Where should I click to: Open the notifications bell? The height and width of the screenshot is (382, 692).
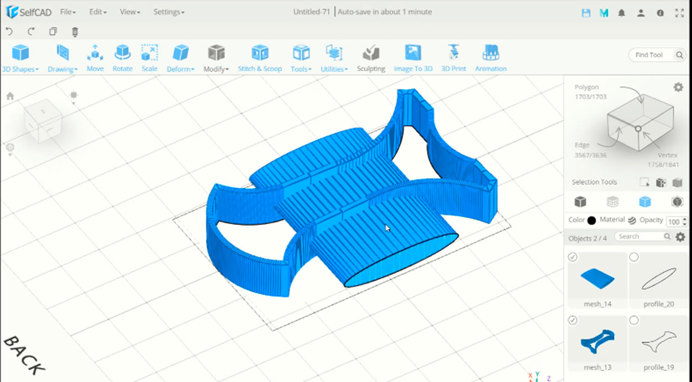click(621, 13)
